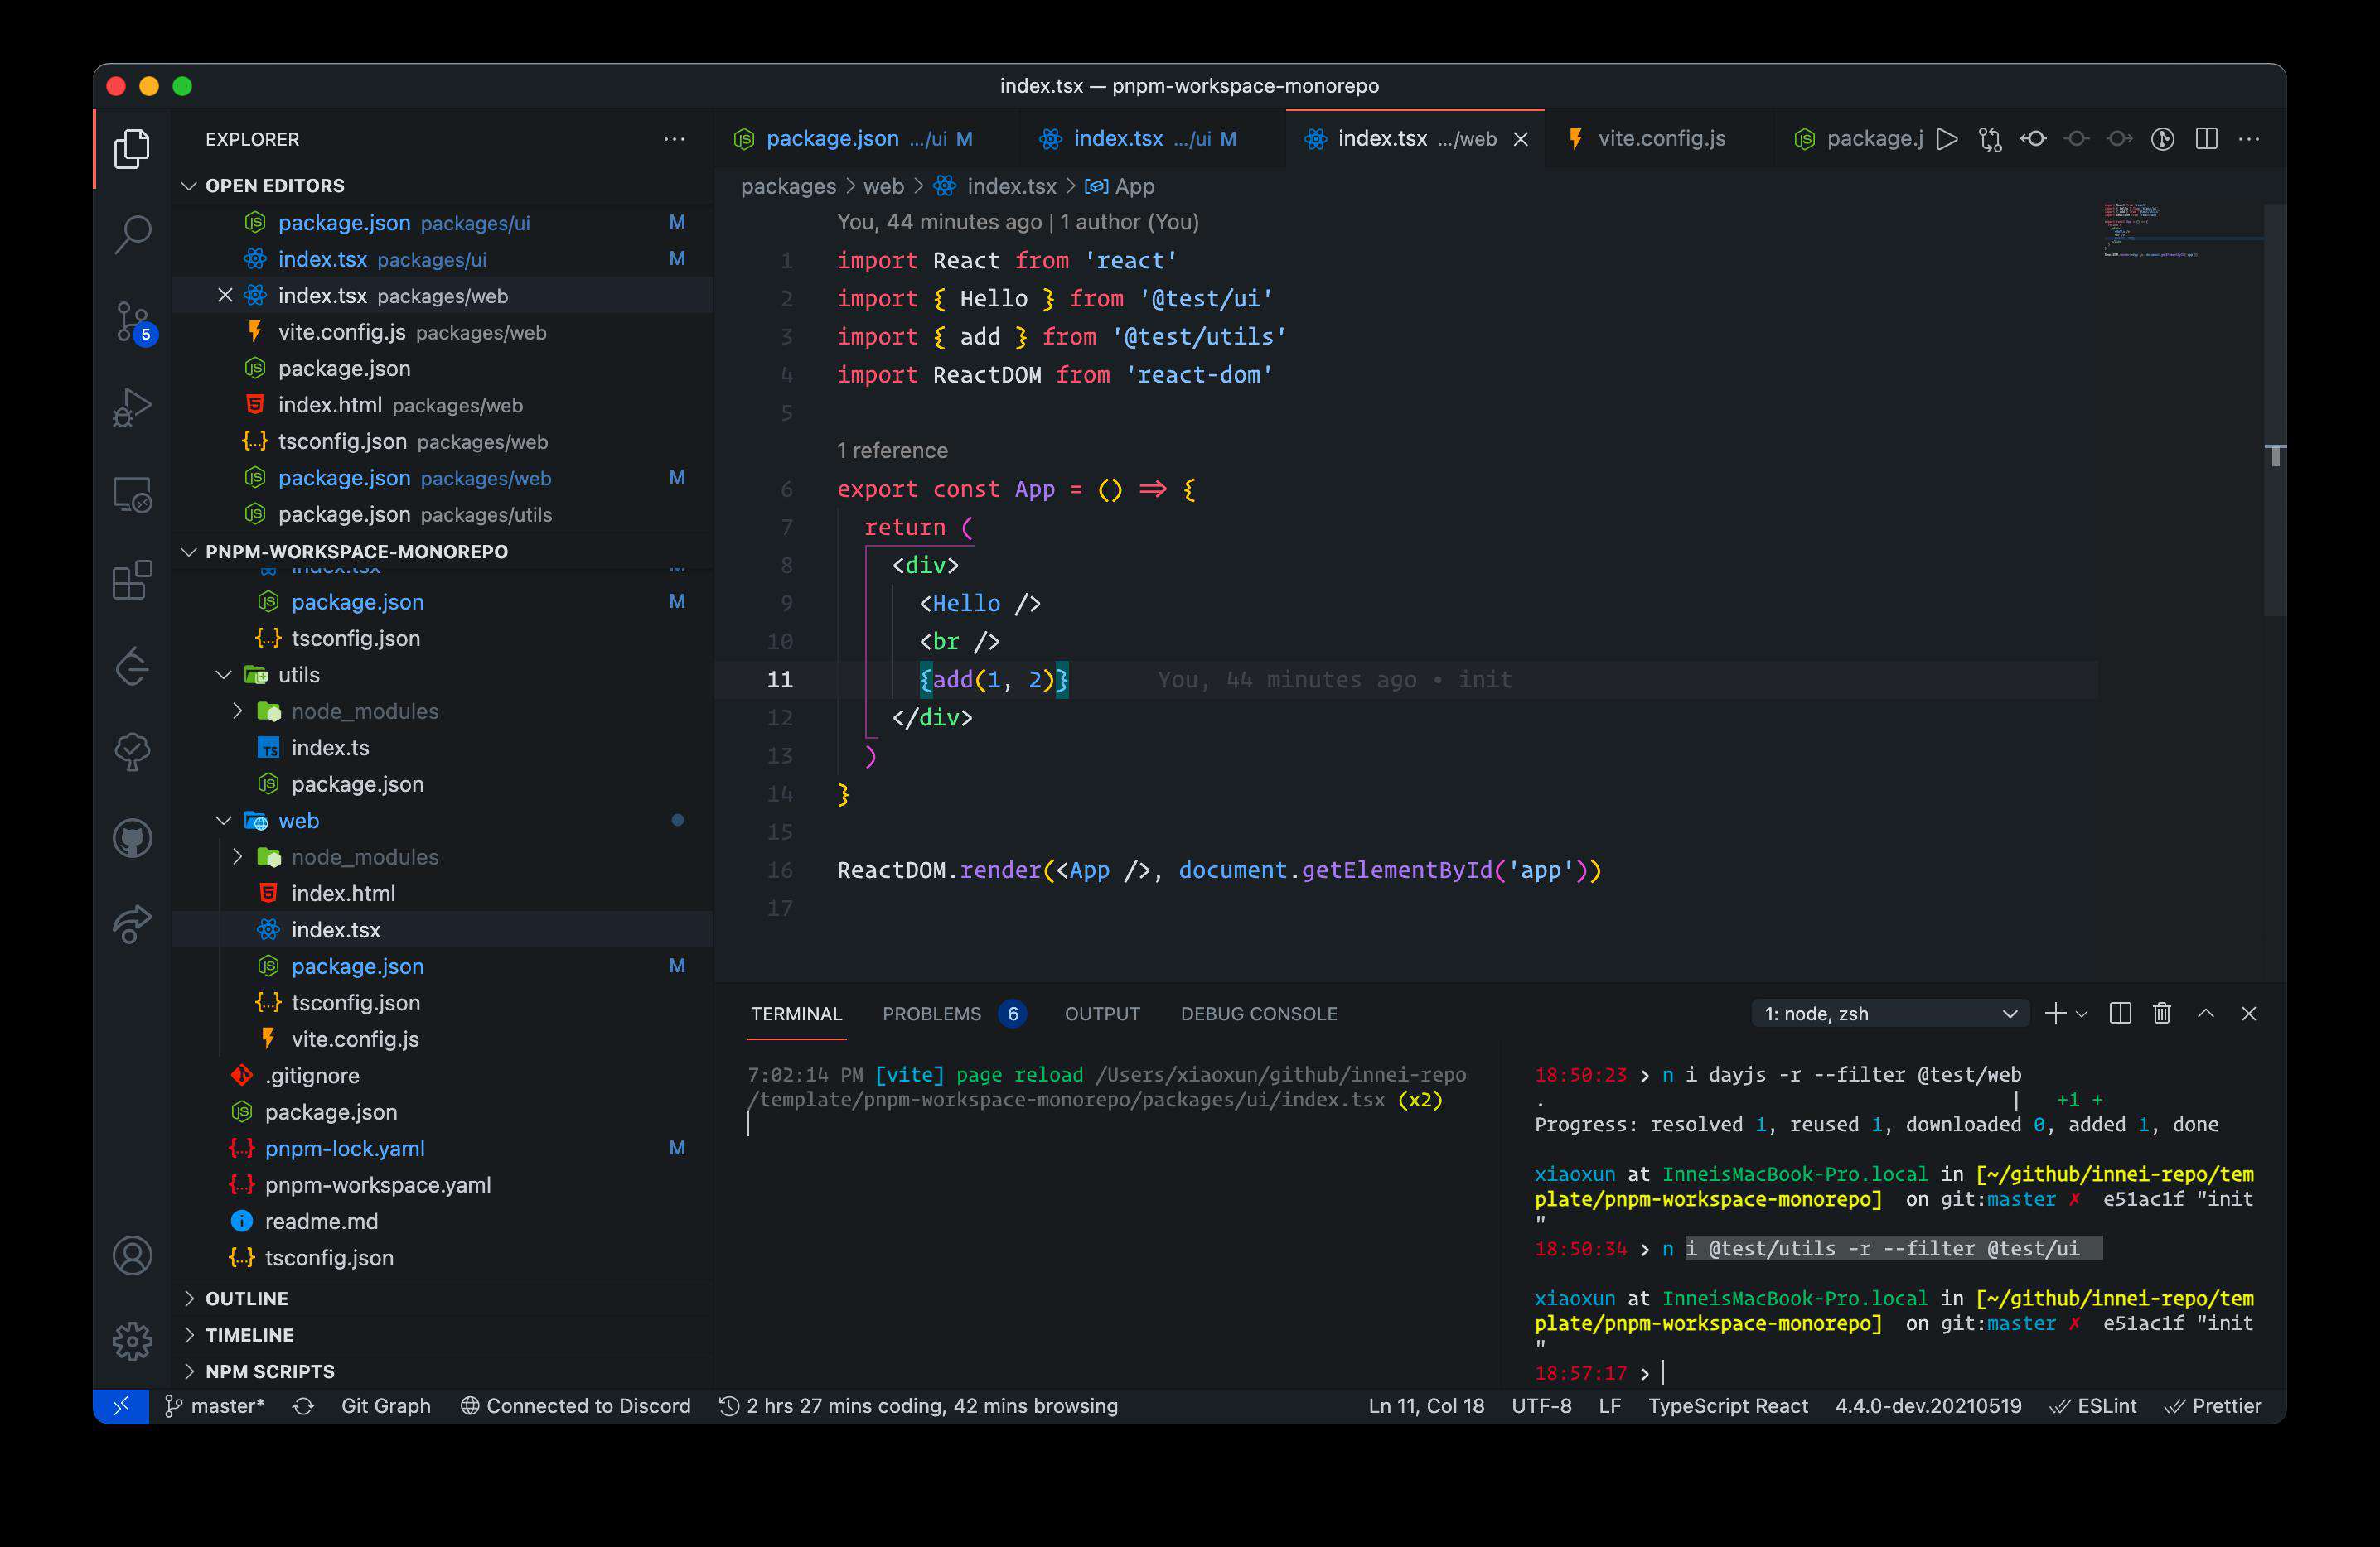Viewport: 2380px width, 1547px height.
Task: Open the GitHub view in activity bar
Action: click(x=132, y=838)
